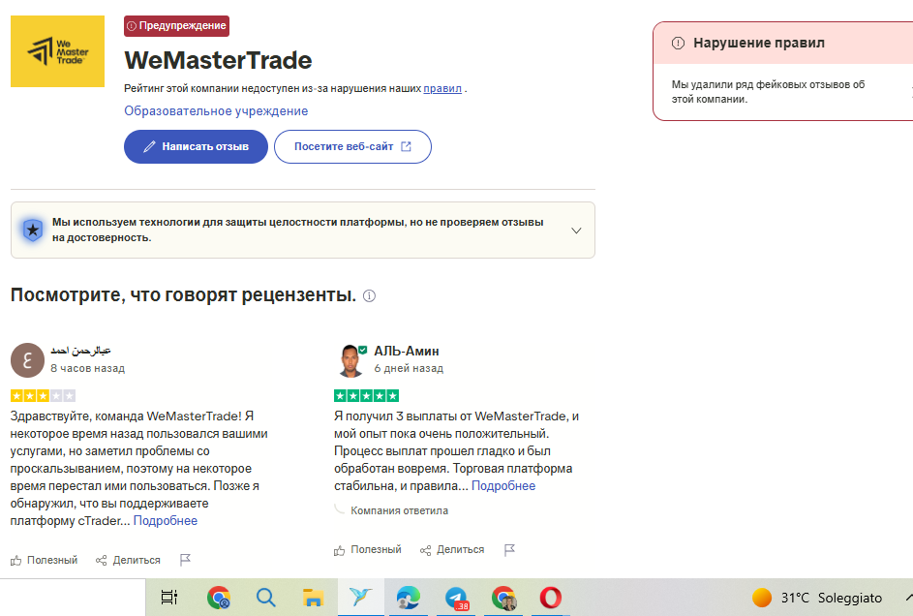913x616 pixels.
Task: Click the shield star icon in notice
Action: (x=33, y=230)
